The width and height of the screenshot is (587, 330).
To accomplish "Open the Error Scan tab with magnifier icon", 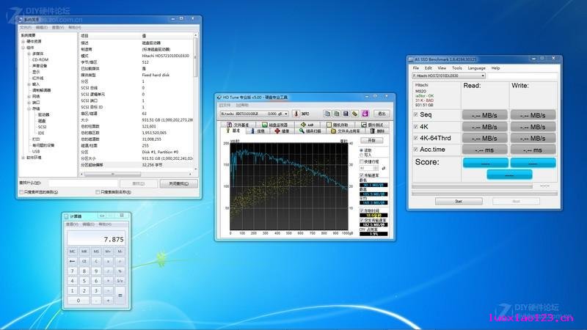I will tap(310, 131).
